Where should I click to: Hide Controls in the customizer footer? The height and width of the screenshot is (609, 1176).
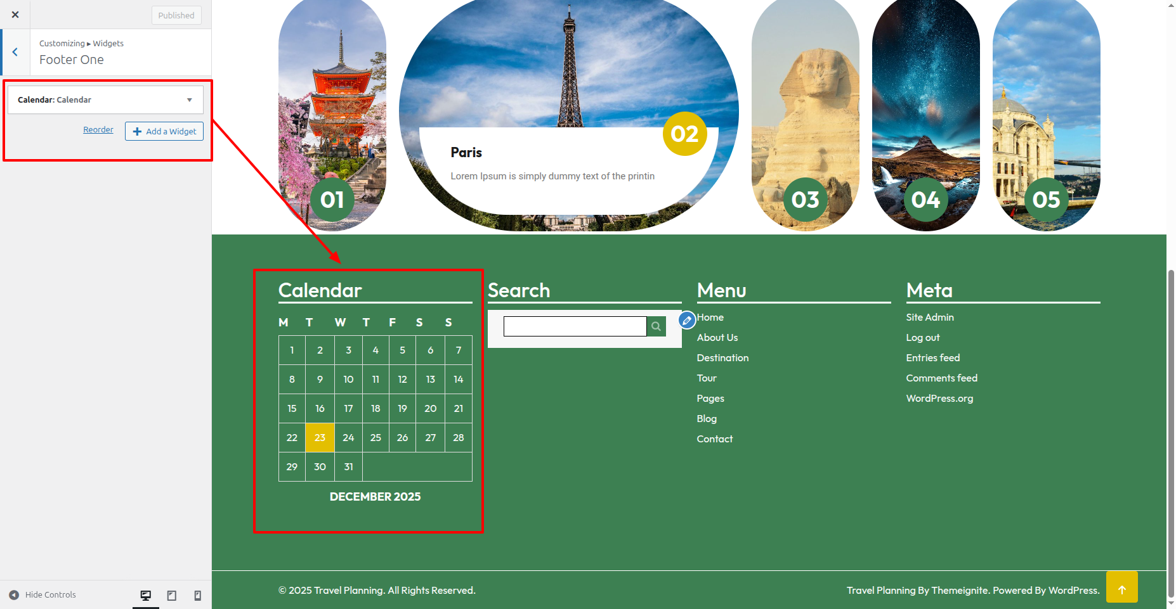coord(42,595)
